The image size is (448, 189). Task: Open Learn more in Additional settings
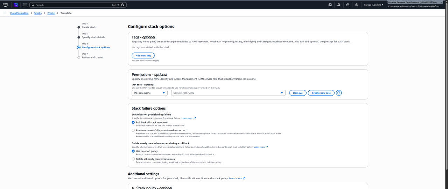pos(237,178)
